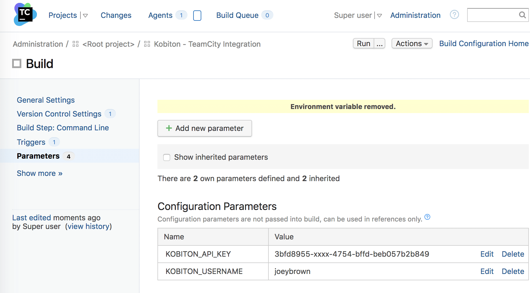
Task: Click the TeamCity logo icon
Action: (x=25, y=14)
